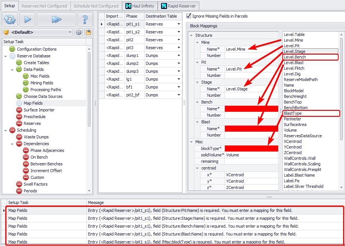Click the red blockType mapping field
Screen dimensions: 345x246
click(x=251, y=148)
